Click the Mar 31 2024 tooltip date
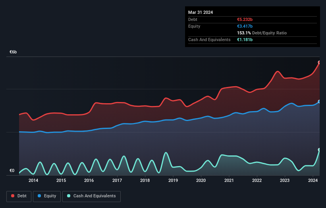Image resolution: width=326 pixels, height=208 pixels. (201, 12)
